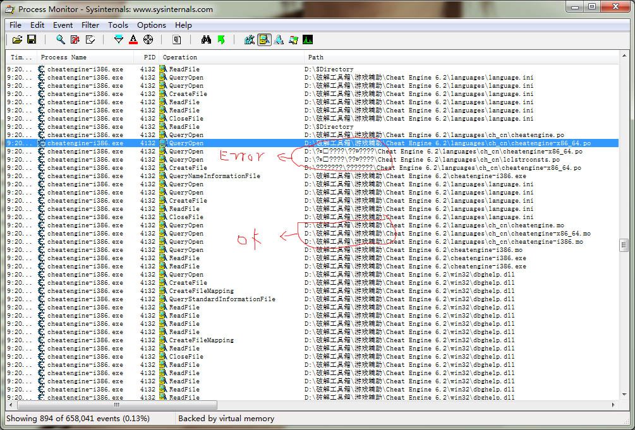Screen dimensions: 635x430
Task: Click the Save toolbar icon
Action: (x=31, y=40)
